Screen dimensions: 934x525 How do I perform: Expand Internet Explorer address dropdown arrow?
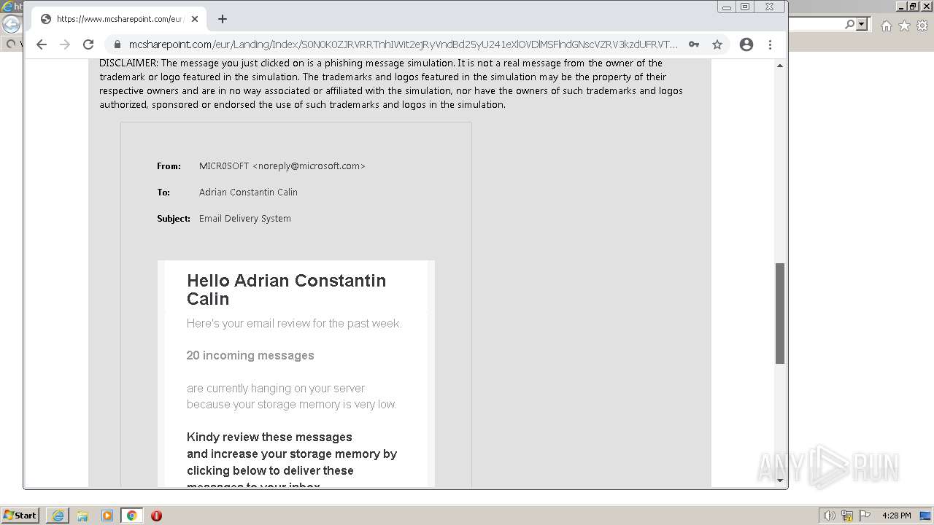[x=862, y=24]
